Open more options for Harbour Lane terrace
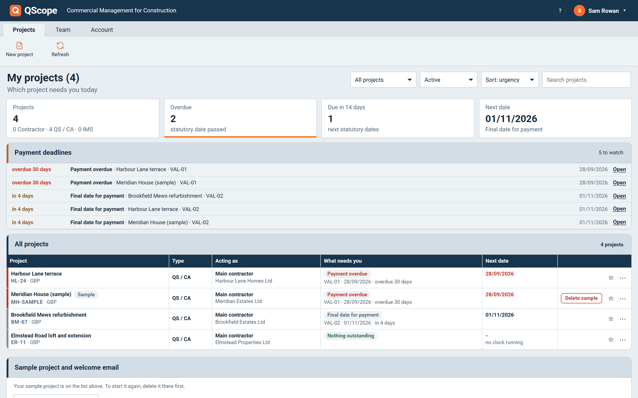This screenshot has height=398, width=638. point(623,278)
